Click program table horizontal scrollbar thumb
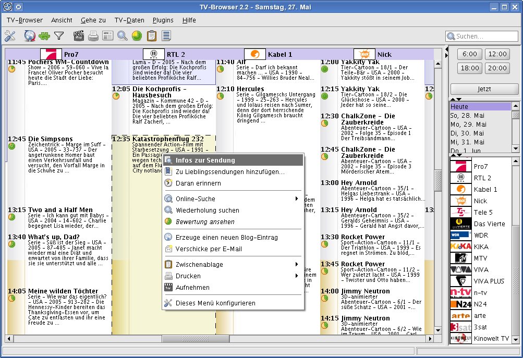This screenshot has height=358, width=523. click(196, 339)
